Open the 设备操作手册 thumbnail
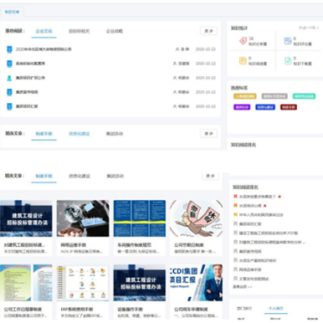Image resolution: width=323 pixels, height=323 pixels. click(140, 283)
